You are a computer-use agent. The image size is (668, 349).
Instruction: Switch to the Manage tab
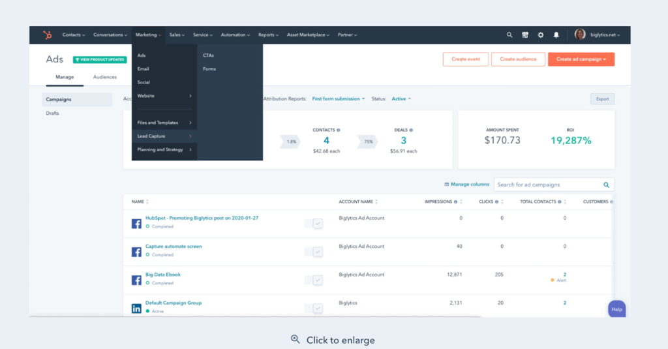(65, 77)
